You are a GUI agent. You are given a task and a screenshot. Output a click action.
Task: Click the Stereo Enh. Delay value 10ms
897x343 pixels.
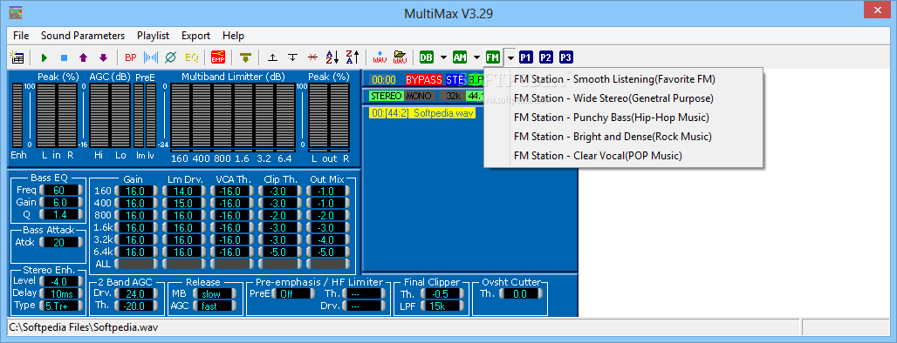pos(60,293)
